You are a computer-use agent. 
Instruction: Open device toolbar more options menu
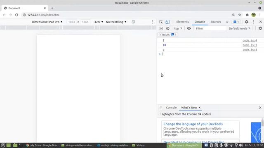coord(152,22)
